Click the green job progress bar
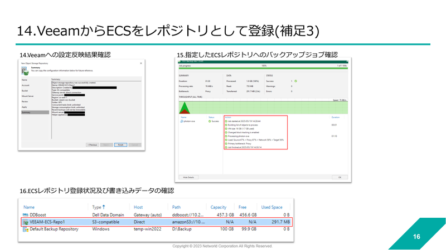Viewport: 446px width, 250px height. click(x=263, y=68)
